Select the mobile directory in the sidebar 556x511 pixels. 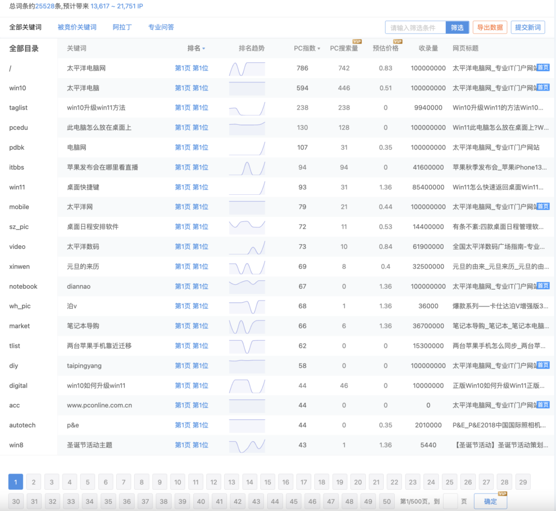pos(19,207)
